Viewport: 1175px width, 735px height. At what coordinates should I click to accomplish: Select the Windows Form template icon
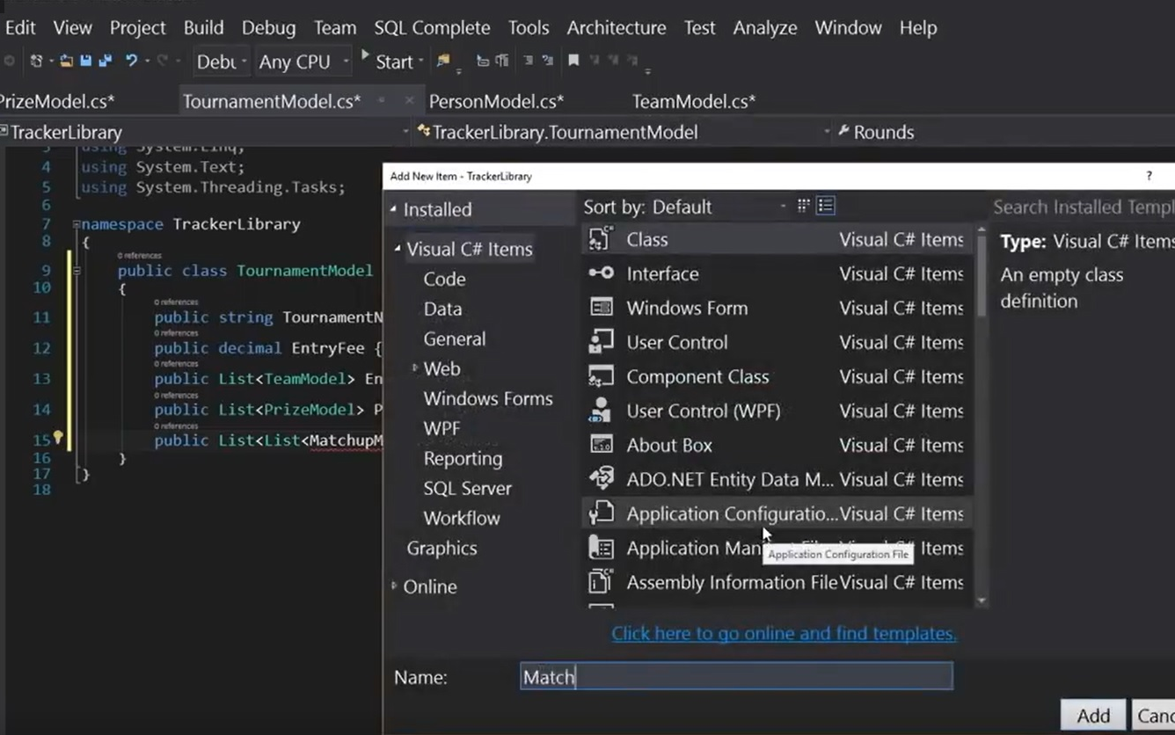coord(602,308)
